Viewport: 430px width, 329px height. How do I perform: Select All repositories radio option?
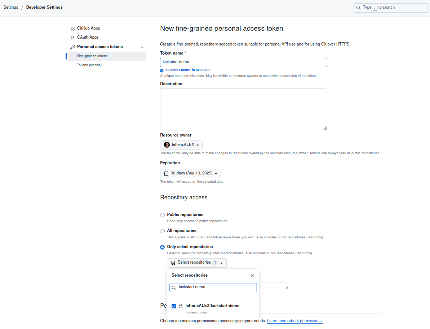(x=162, y=231)
